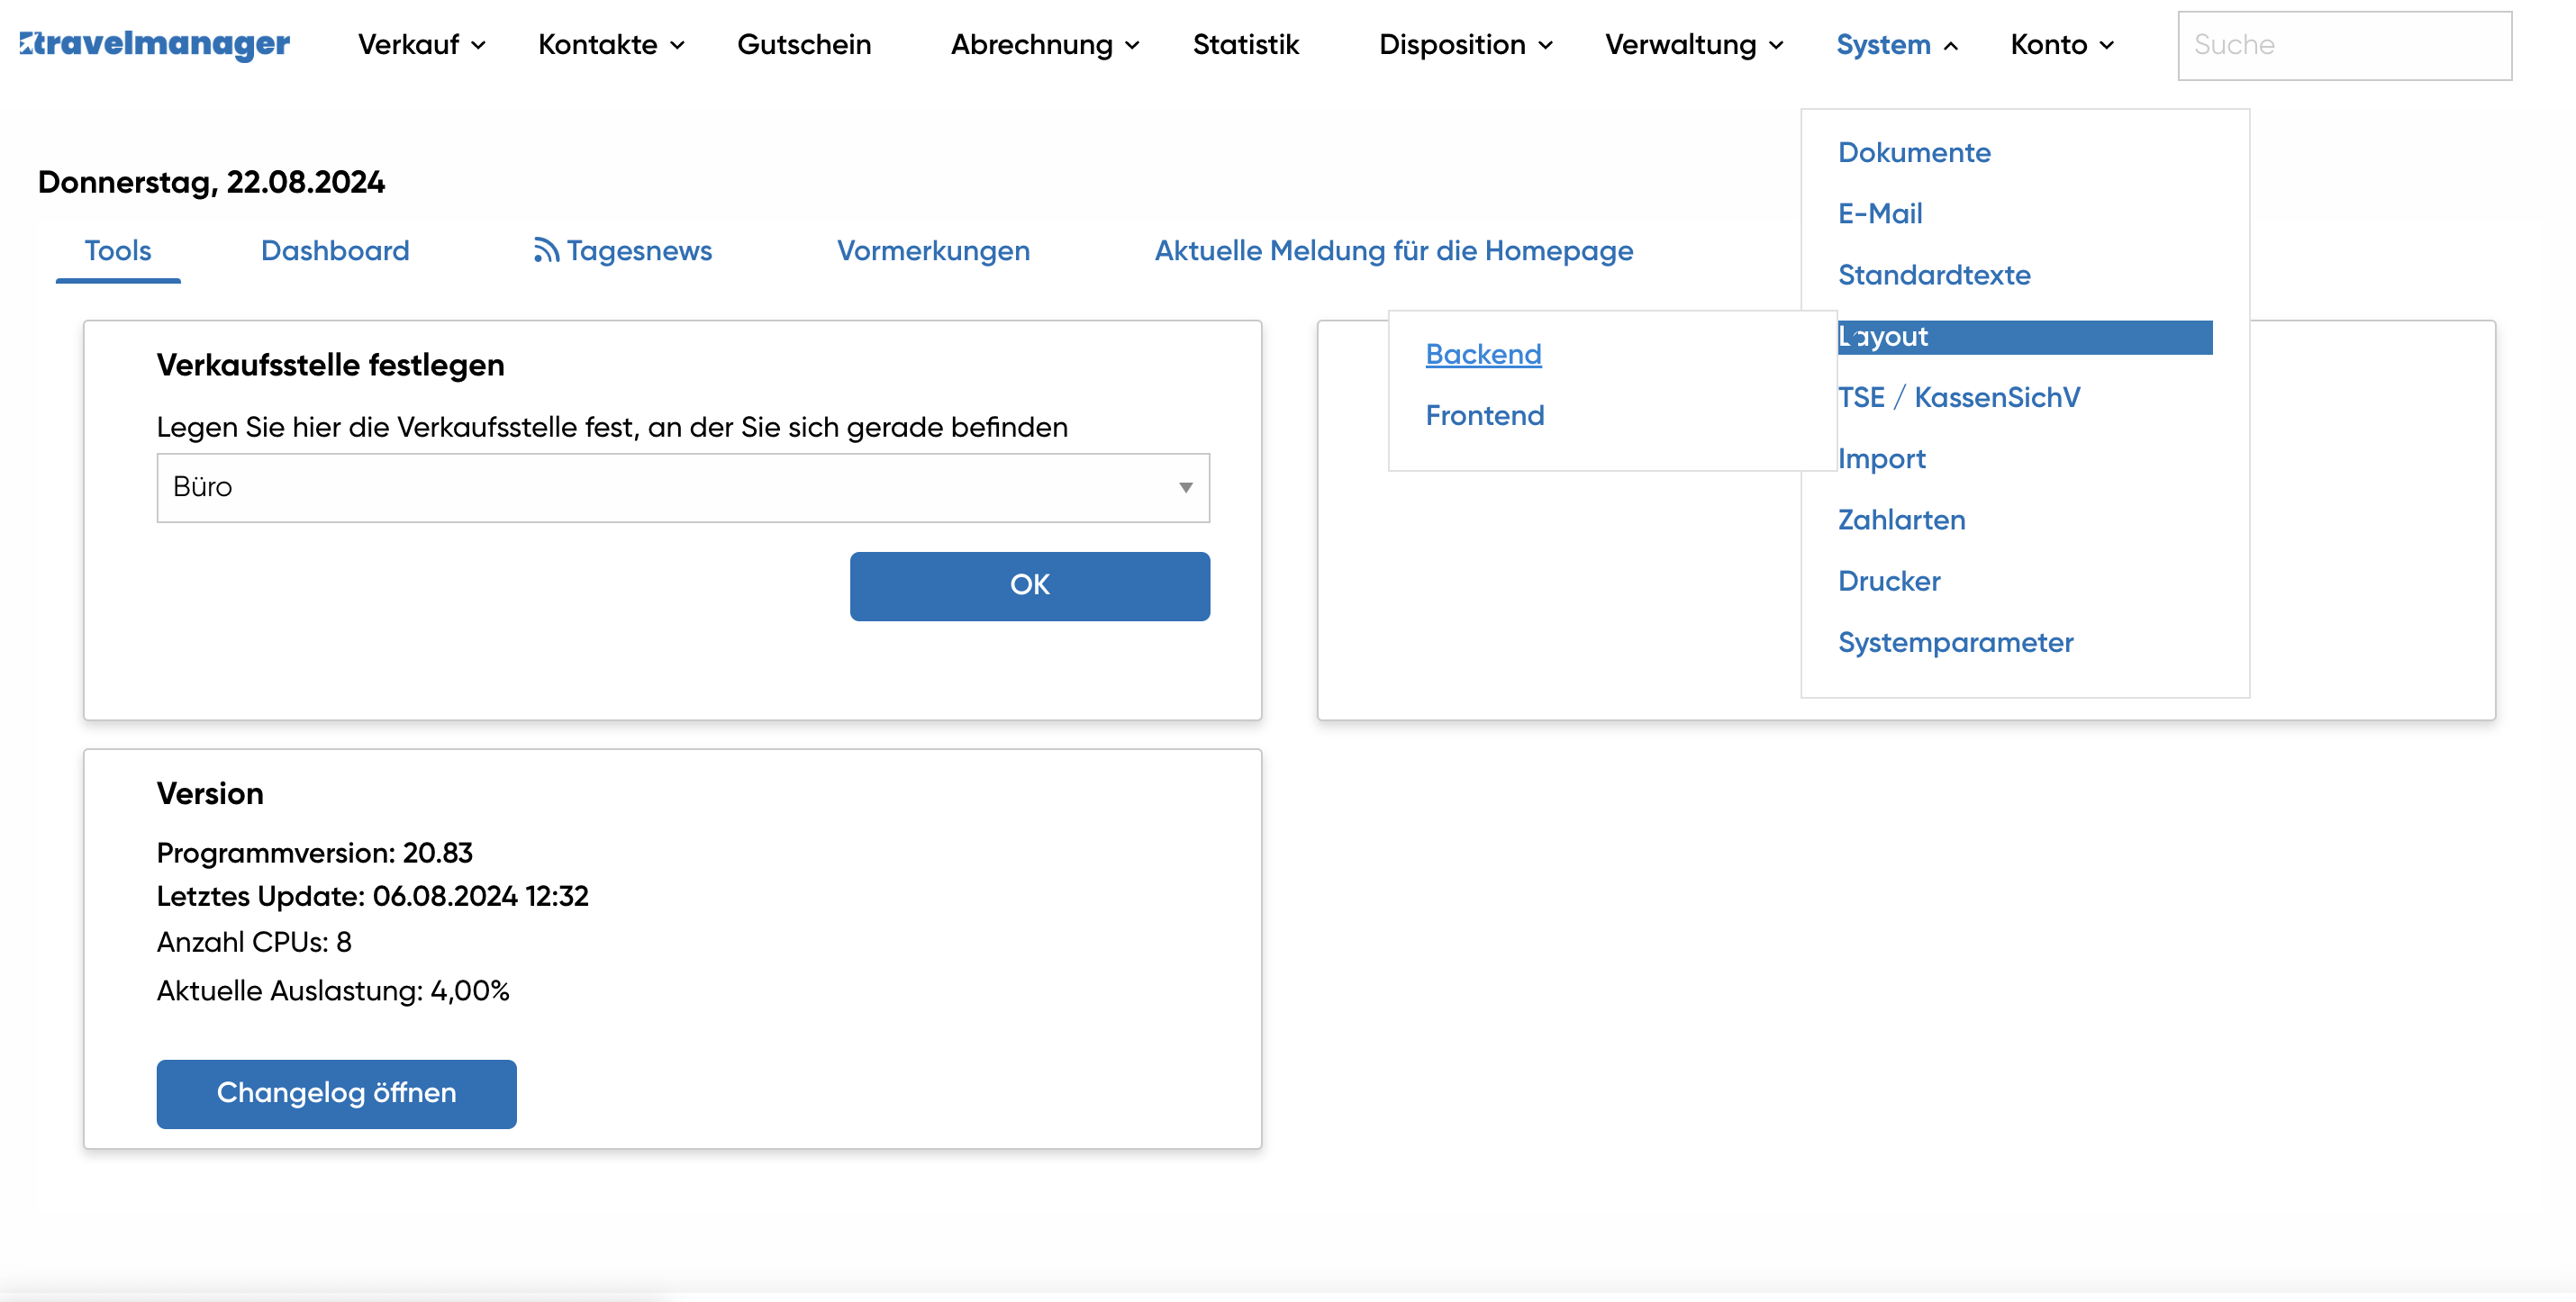This screenshot has height=1302, width=2576.
Task: Select TSE / KassenSichV menu entry
Action: [x=1959, y=397]
